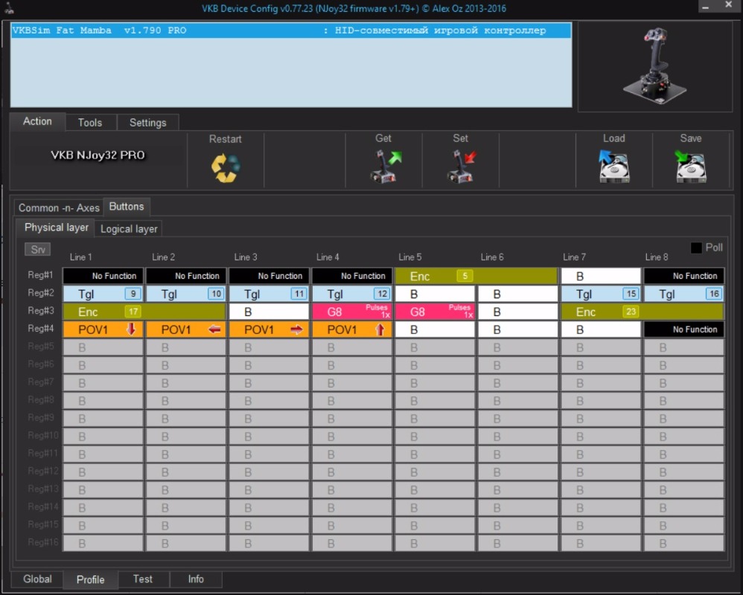Click the Load hard drive icon

tap(613, 166)
